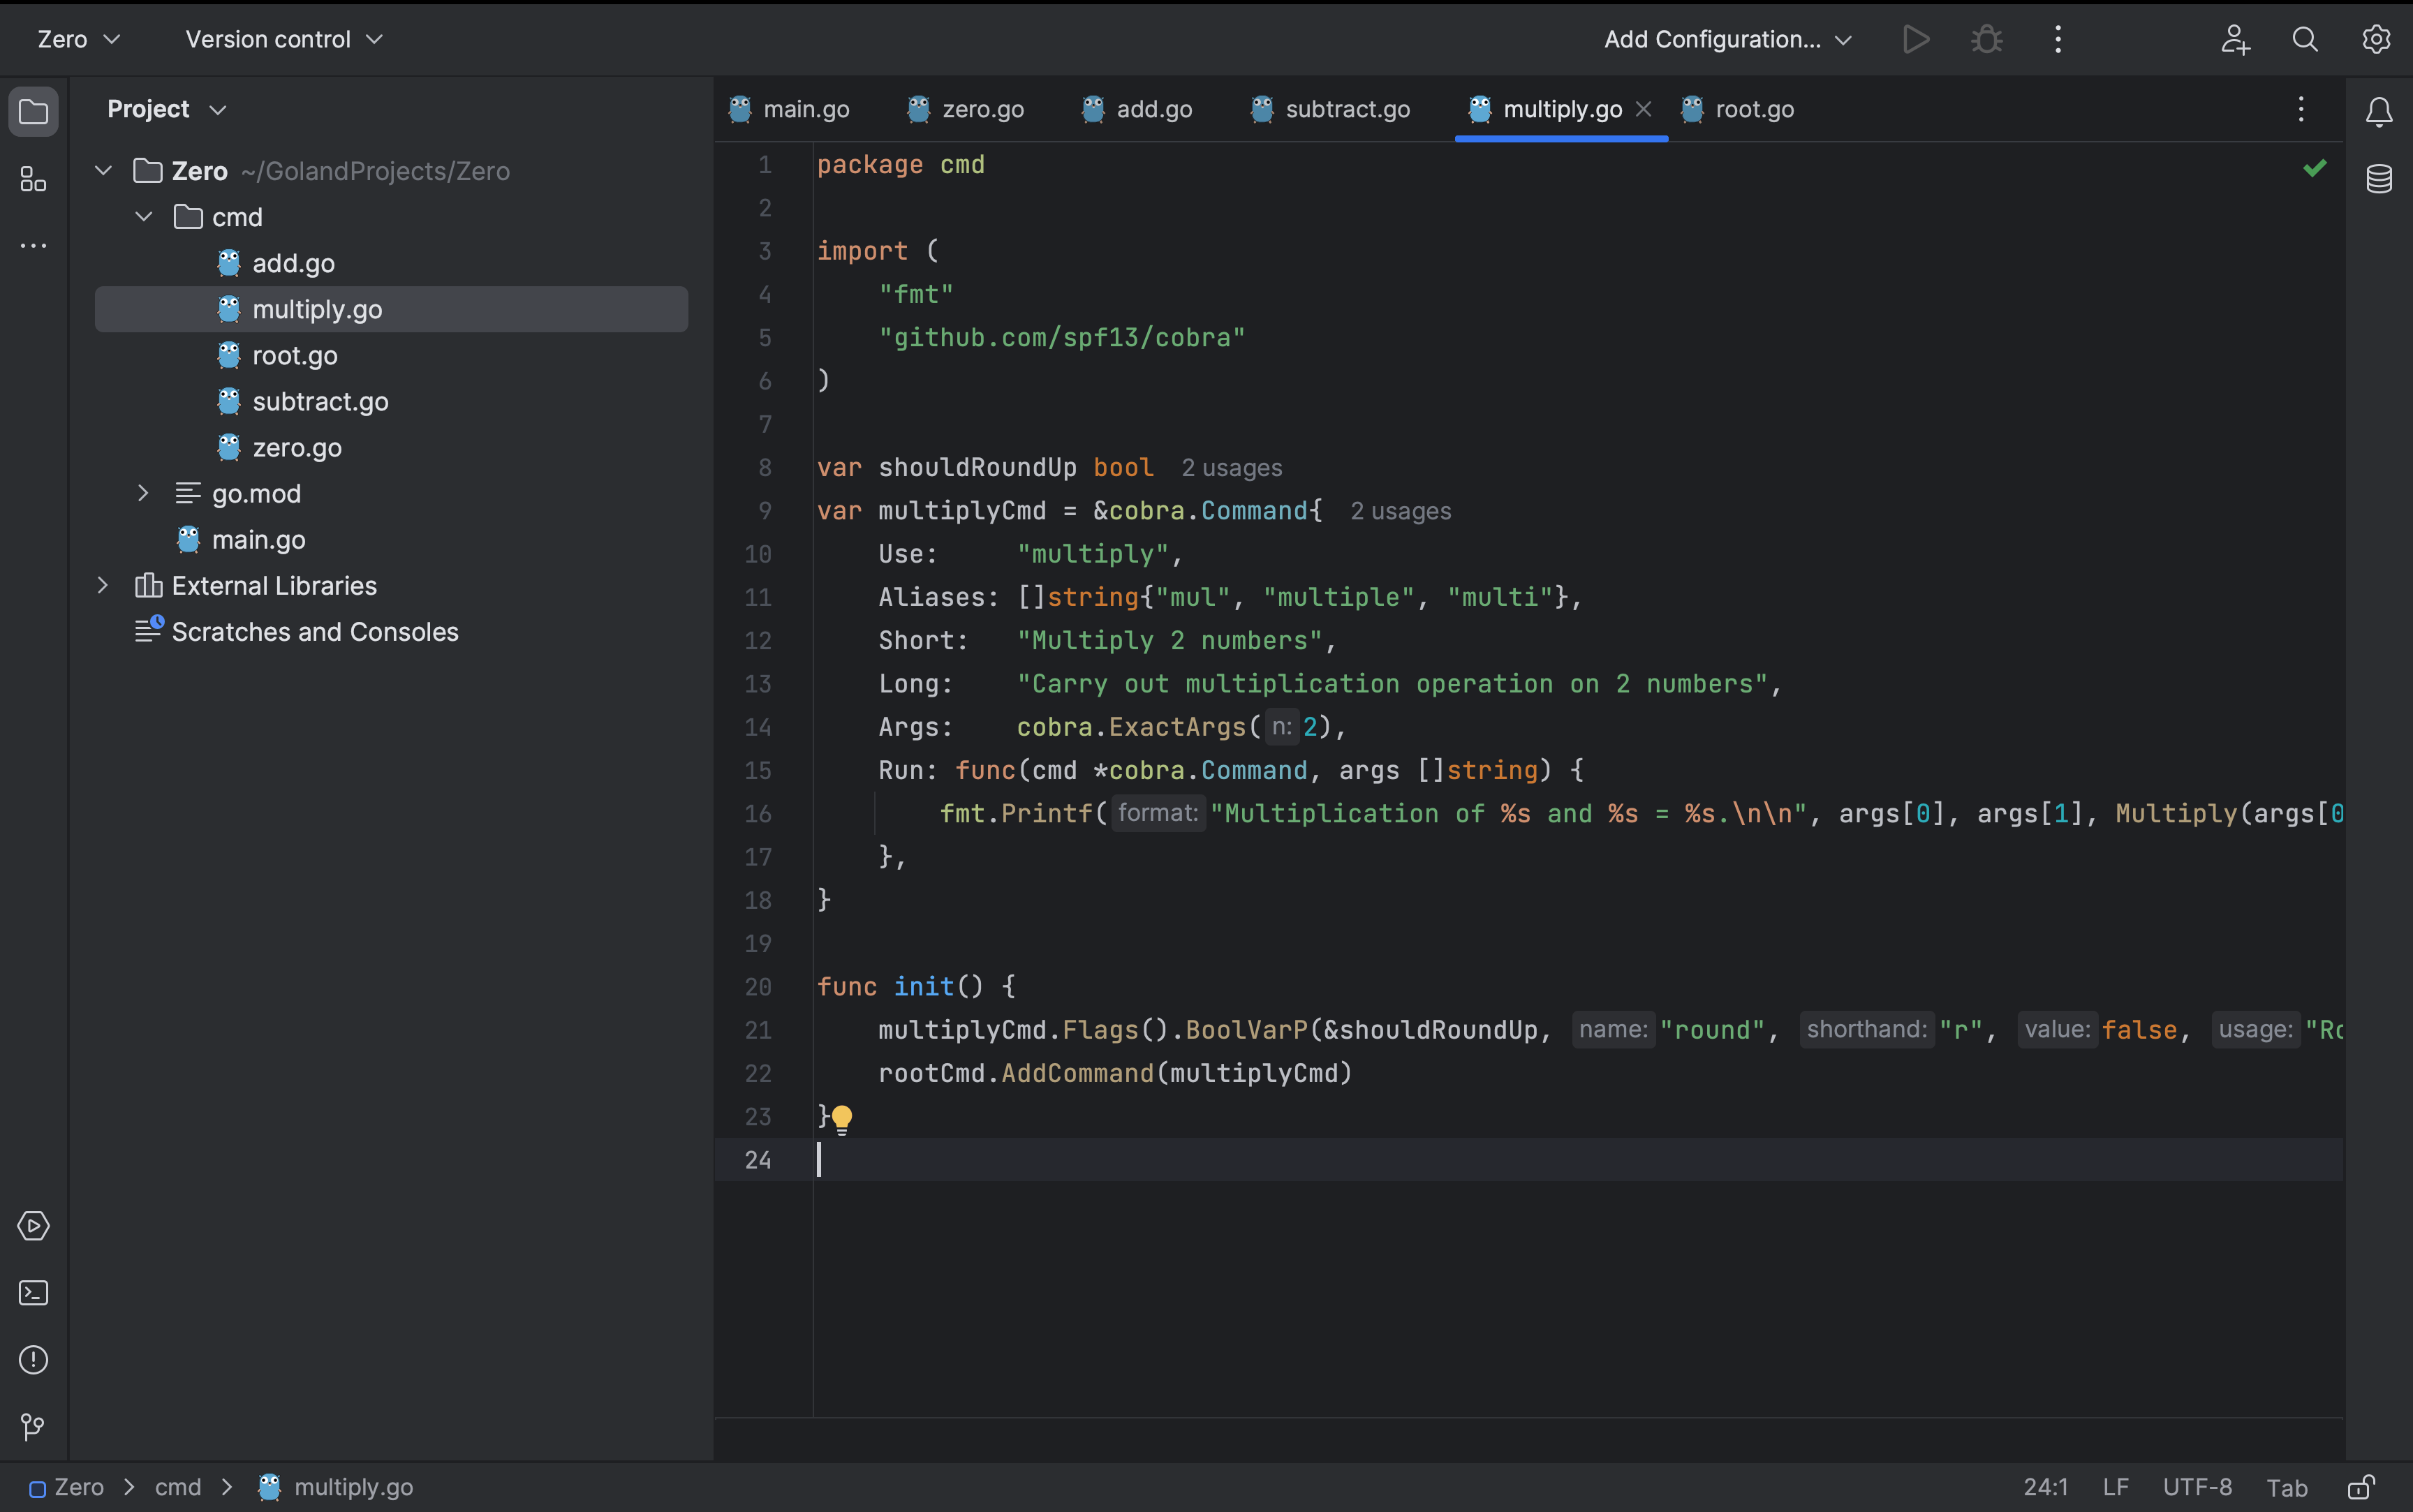Click the intention lightbulb on line 23
2413x1512 pixels.
pyautogui.click(x=842, y=1118)
